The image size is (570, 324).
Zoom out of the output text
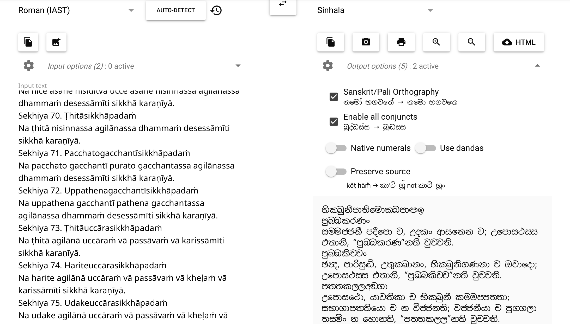[x=471, y=42]
